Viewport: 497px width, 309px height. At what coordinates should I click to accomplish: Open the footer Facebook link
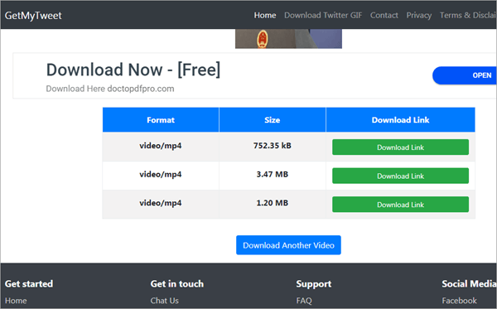(459, 301)
